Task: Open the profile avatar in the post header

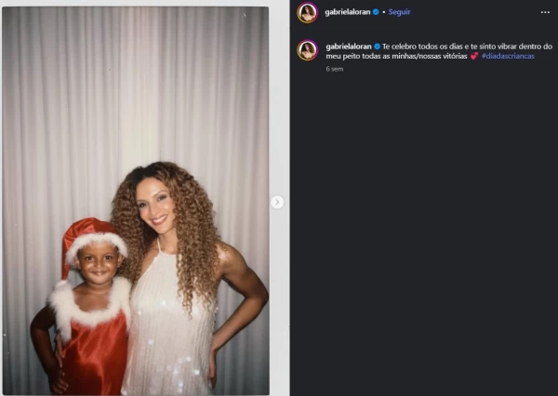Action: coord(308,12)
